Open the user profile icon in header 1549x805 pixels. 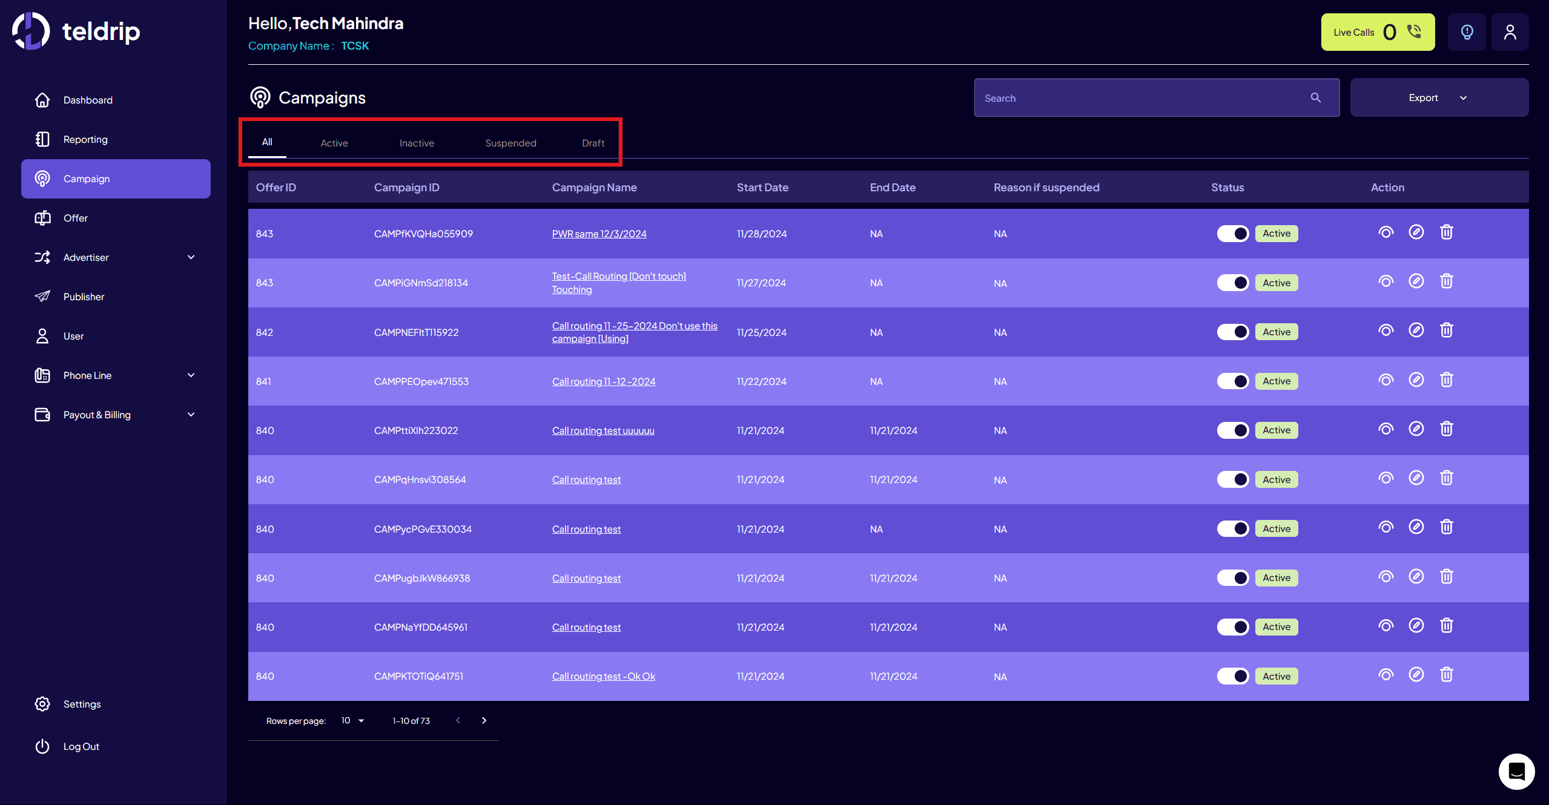(x=1510, y=32)
